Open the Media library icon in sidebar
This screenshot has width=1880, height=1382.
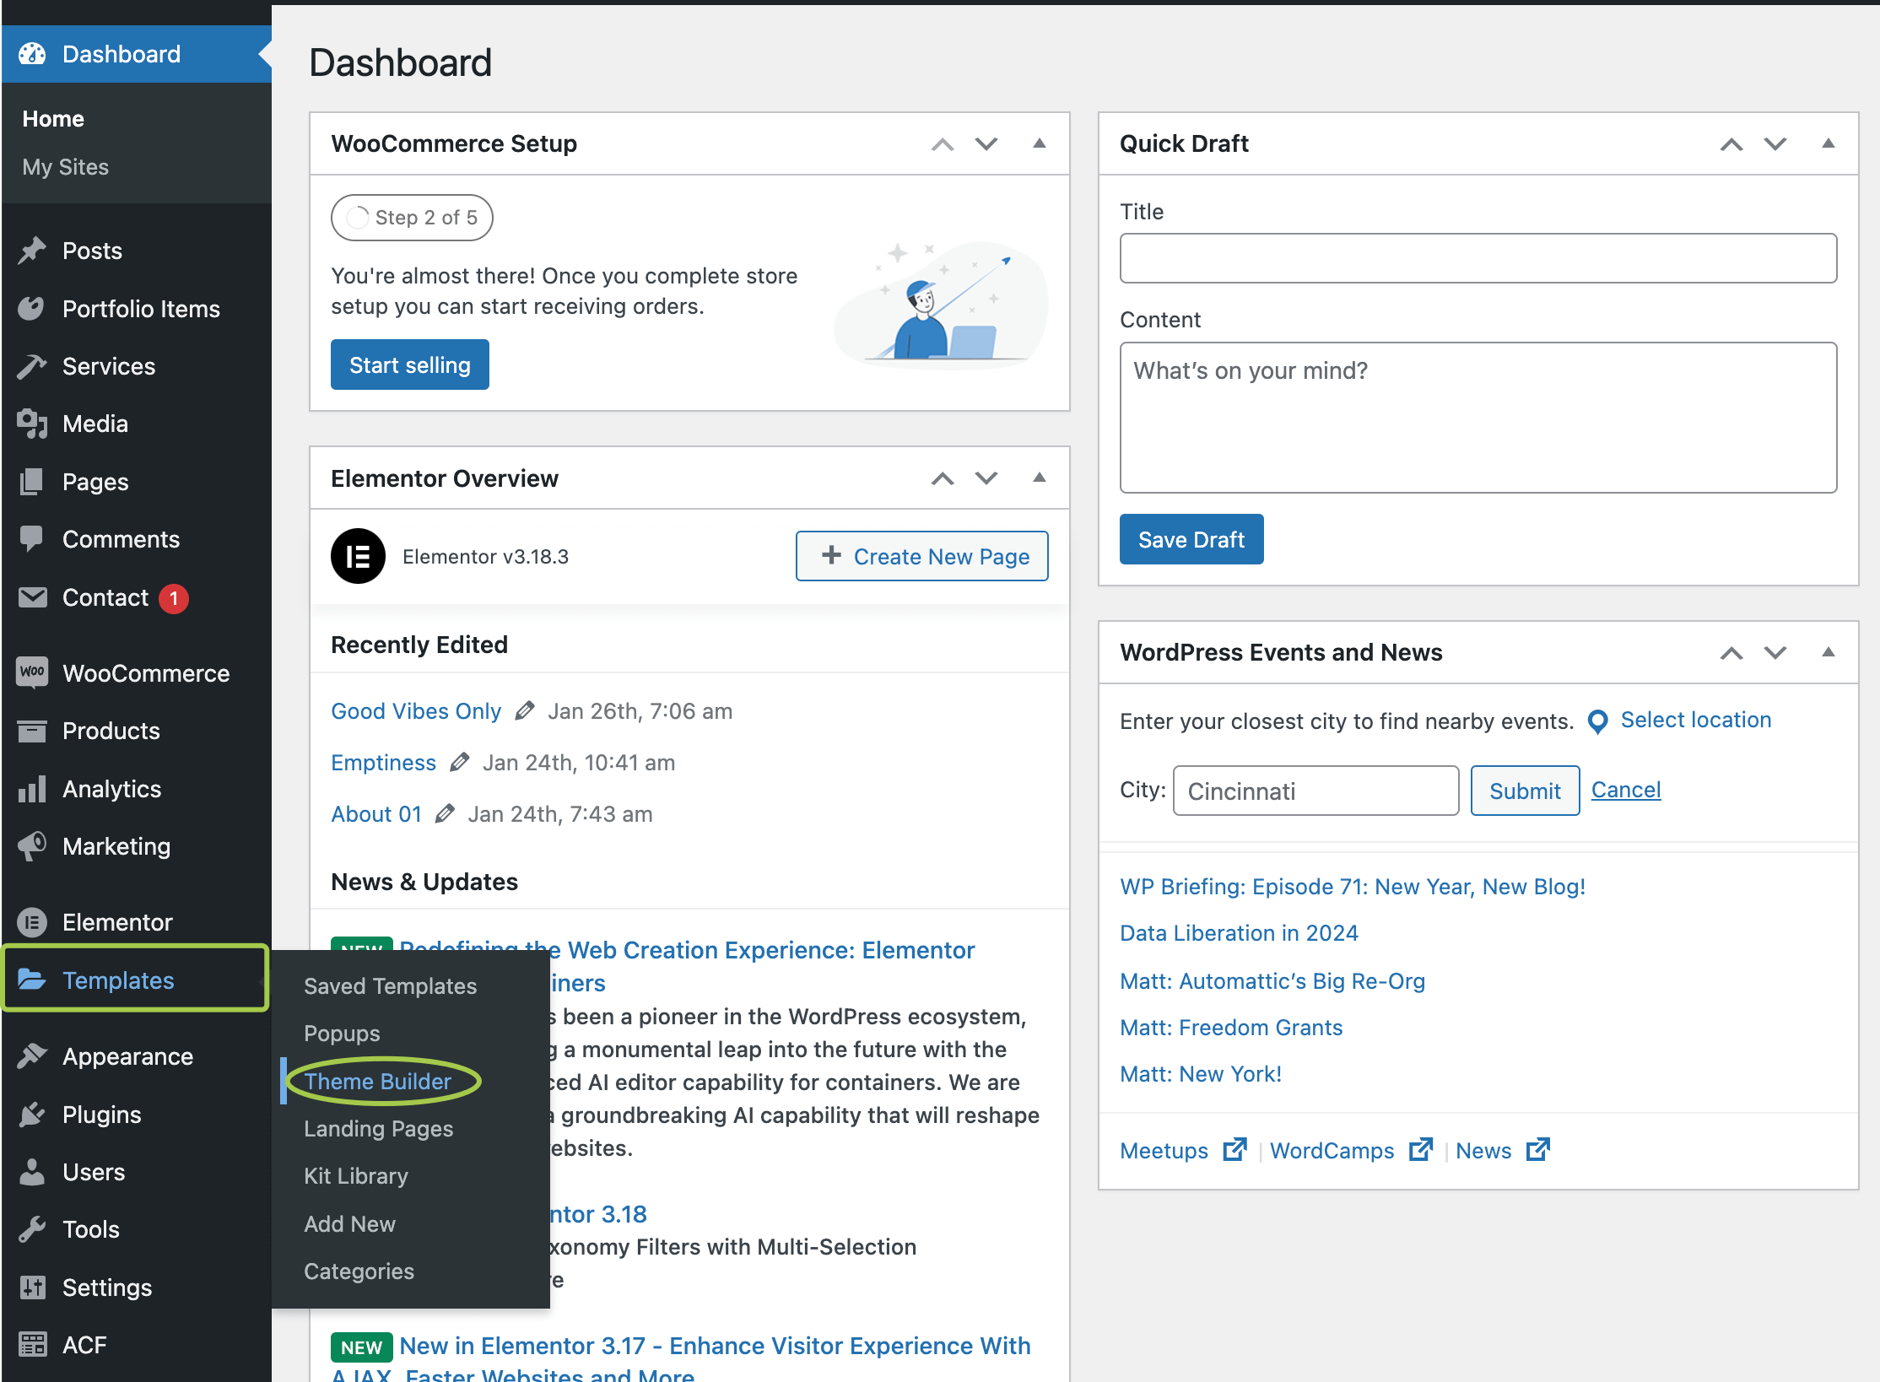[x=32, y=424]
